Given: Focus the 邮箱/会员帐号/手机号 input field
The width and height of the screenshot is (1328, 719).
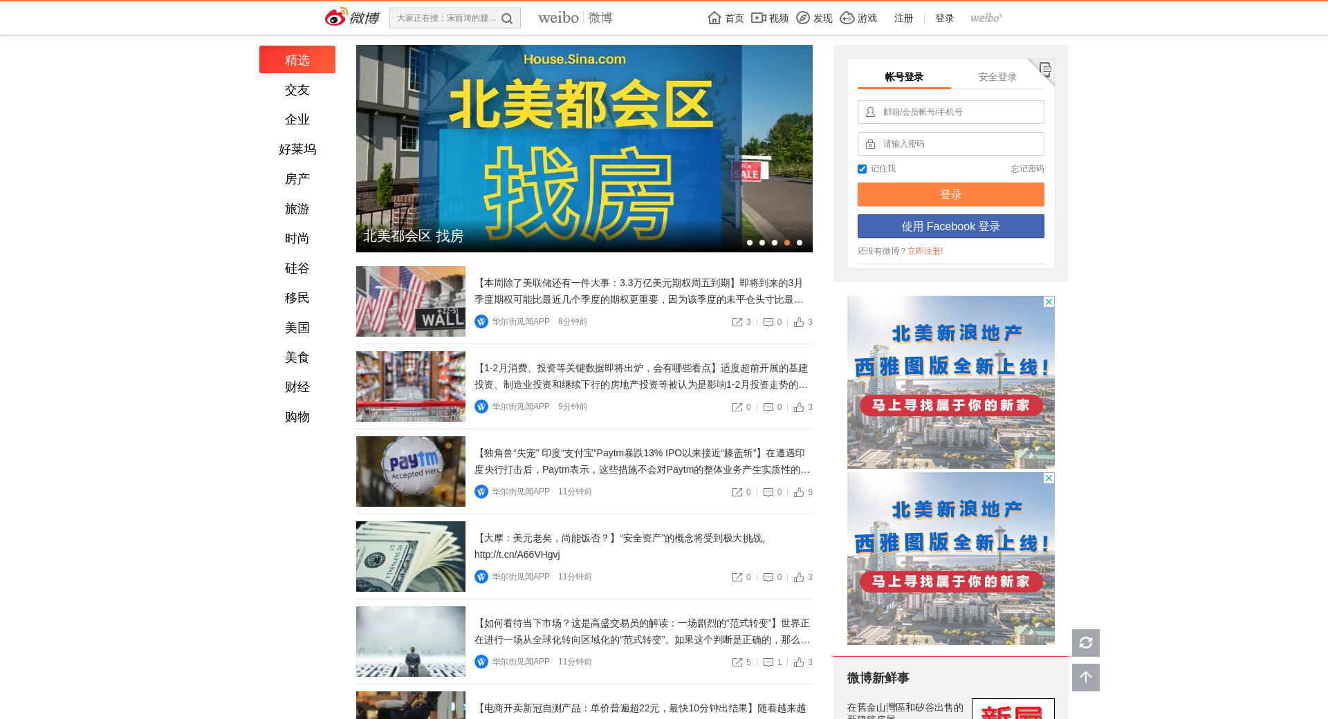Looking at the screenshot, I should [x=951, y=112].
